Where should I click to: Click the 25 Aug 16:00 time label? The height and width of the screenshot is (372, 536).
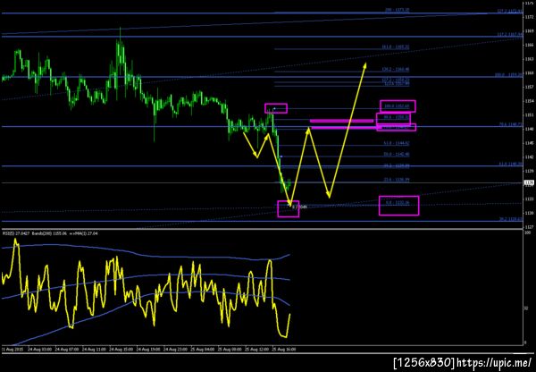point(284,350)
